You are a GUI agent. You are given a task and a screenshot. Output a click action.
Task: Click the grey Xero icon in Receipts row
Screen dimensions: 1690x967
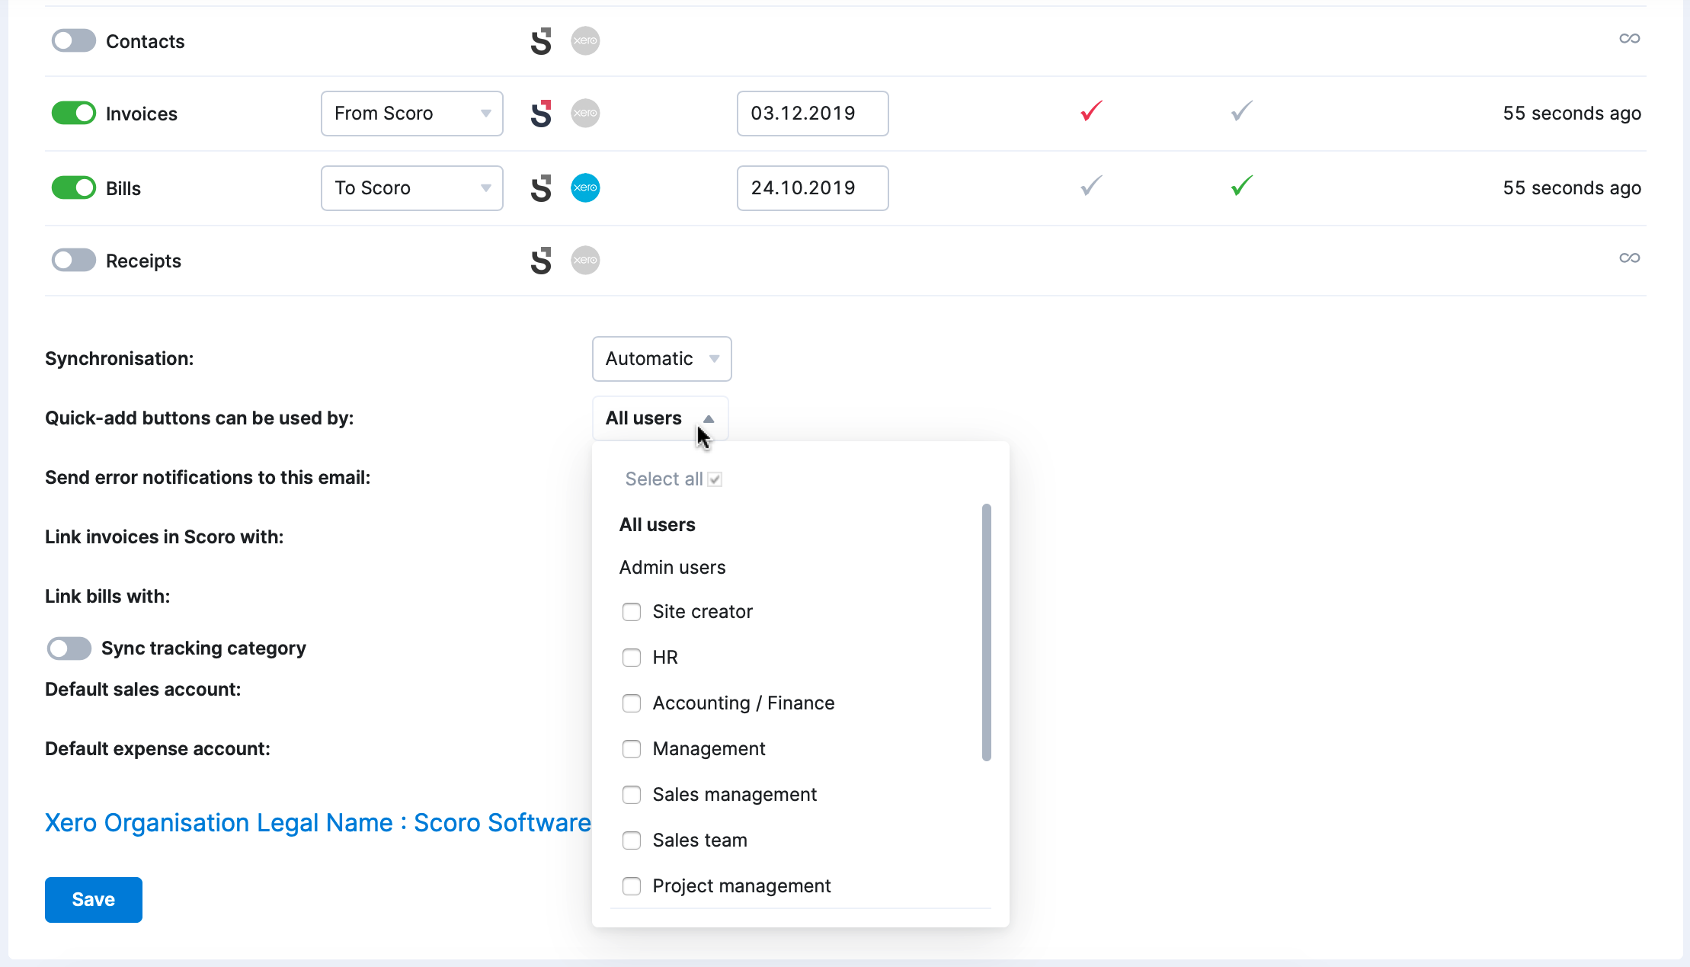585,260
